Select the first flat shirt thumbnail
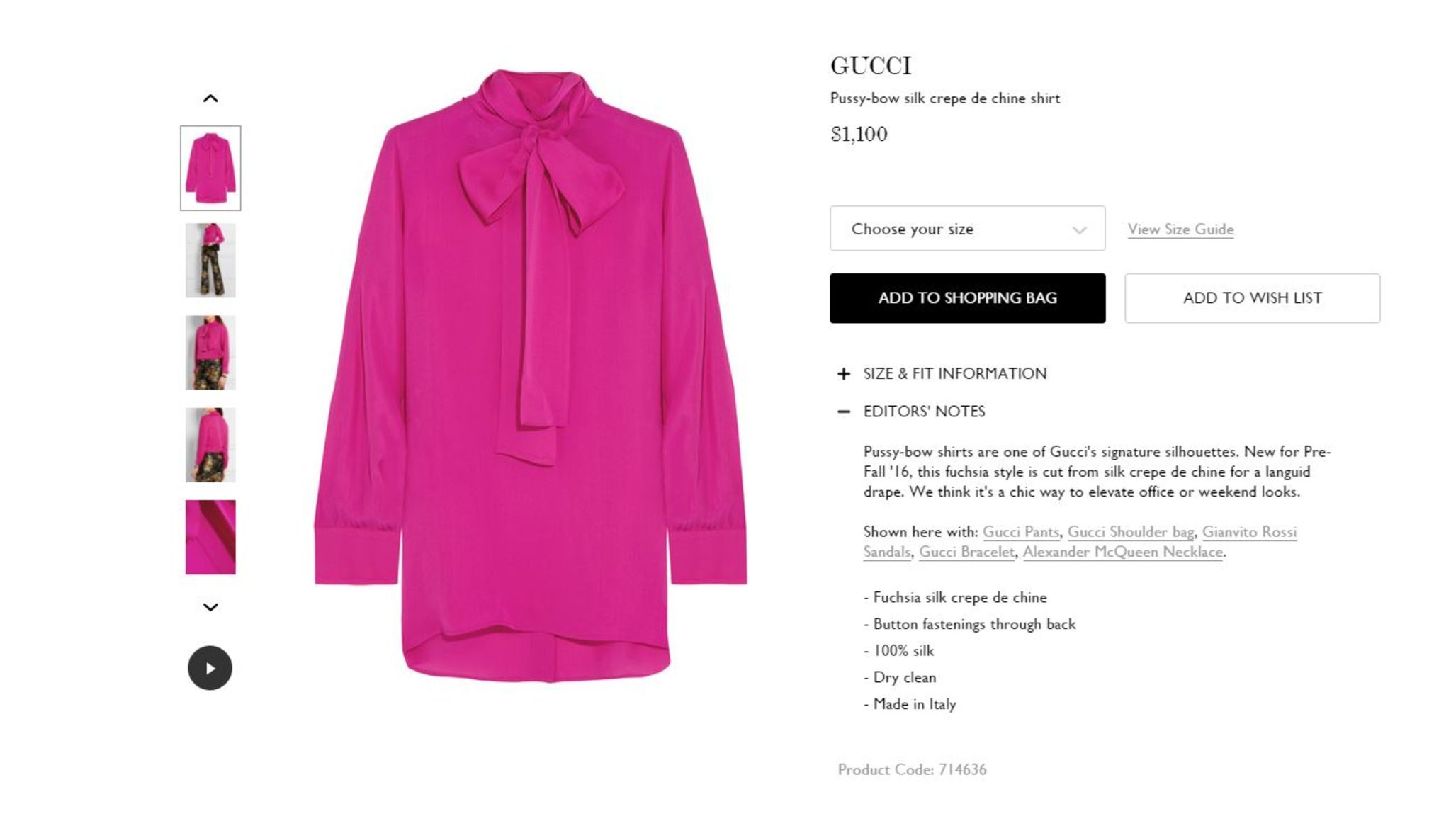This screenshot has height=816, width=1451. pos(210,168)
